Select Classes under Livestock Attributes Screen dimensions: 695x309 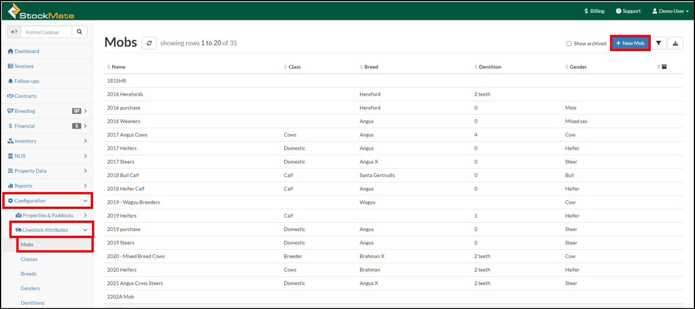tap(29, 259)
